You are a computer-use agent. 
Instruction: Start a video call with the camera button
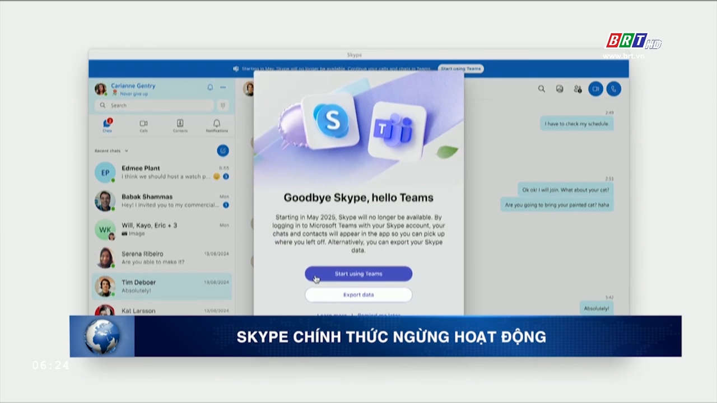595,88
